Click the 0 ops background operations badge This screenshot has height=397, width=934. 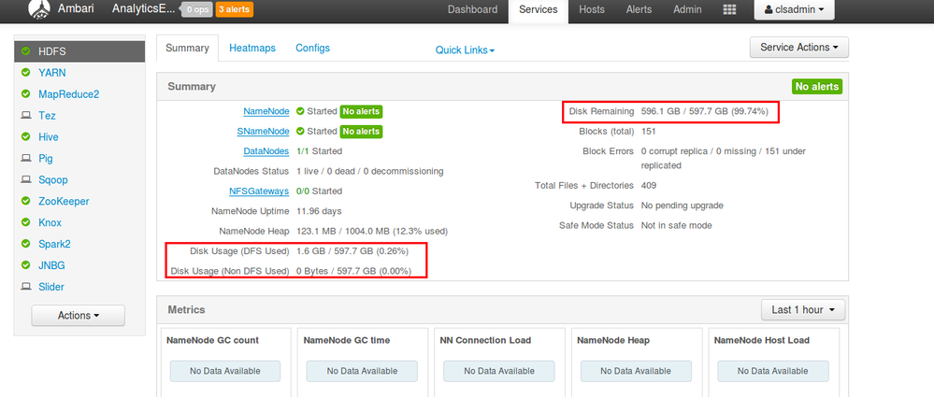(196, 9)
